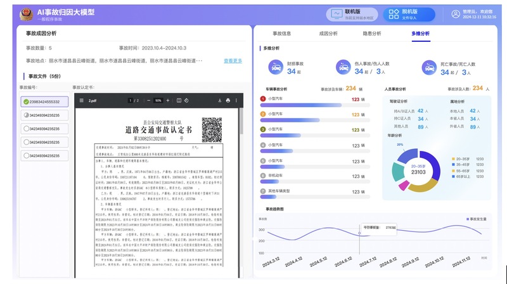Screen dimensions: 507x284
Task: Click the administrator avatar icon
Action: (x=456, y=14)
